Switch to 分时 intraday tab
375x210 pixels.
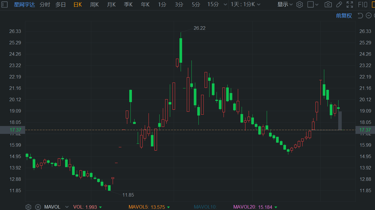coord(45,4)
